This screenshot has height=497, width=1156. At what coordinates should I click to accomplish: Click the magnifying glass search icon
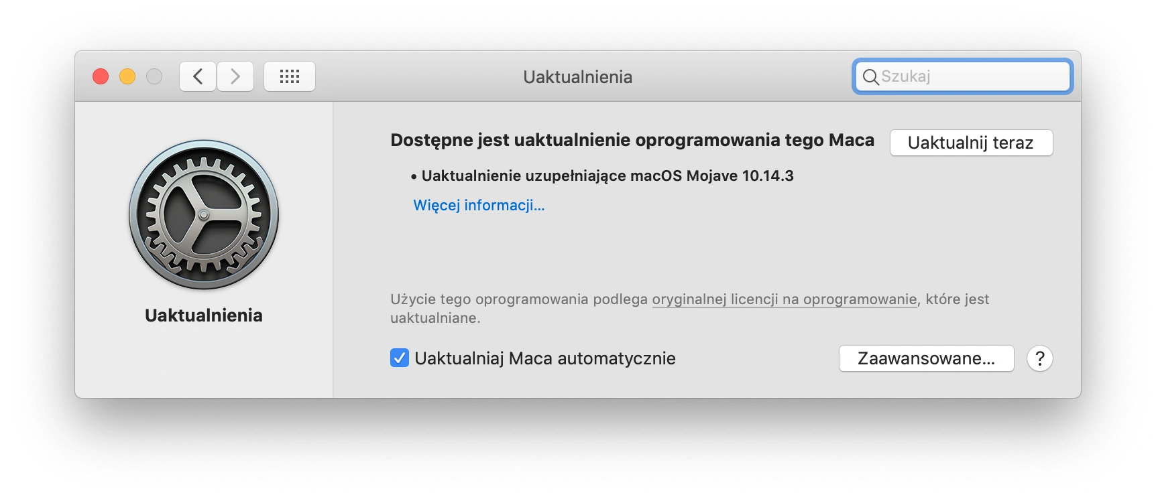[870, 77]
